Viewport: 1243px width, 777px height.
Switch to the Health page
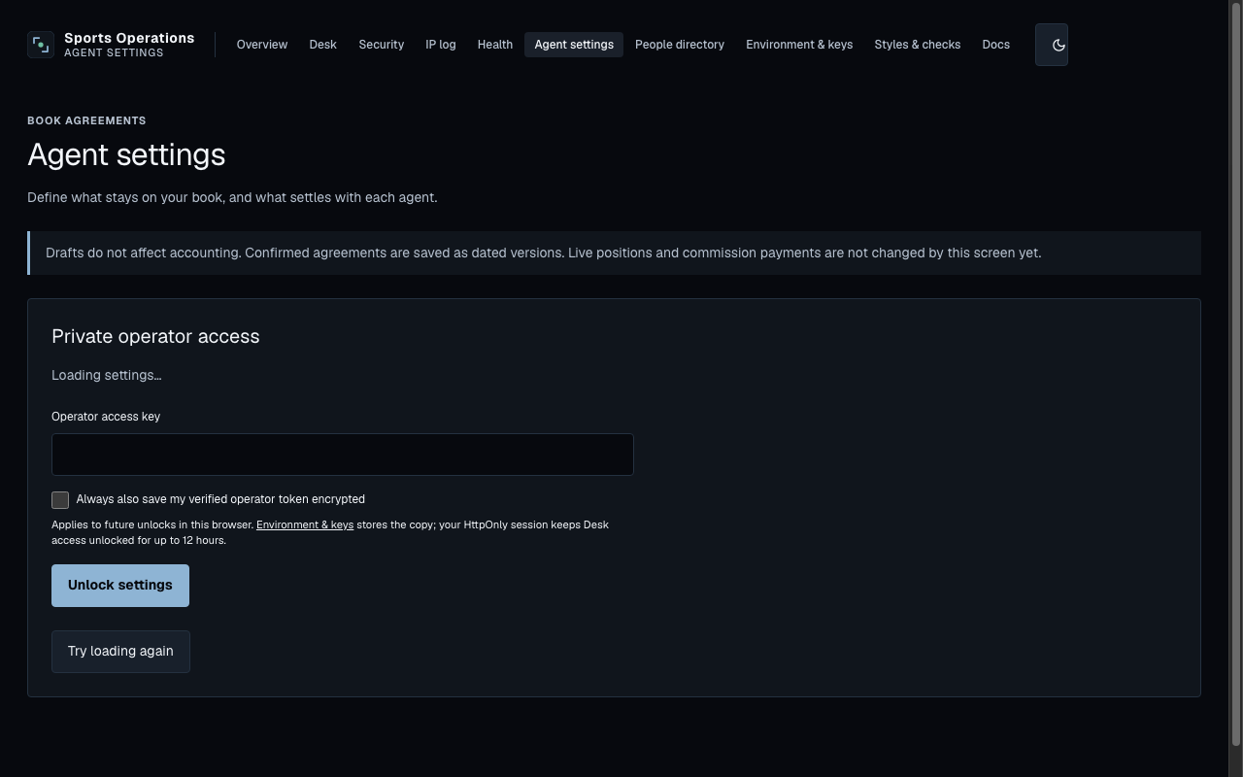pyautogui.click(x=495, y=45)
